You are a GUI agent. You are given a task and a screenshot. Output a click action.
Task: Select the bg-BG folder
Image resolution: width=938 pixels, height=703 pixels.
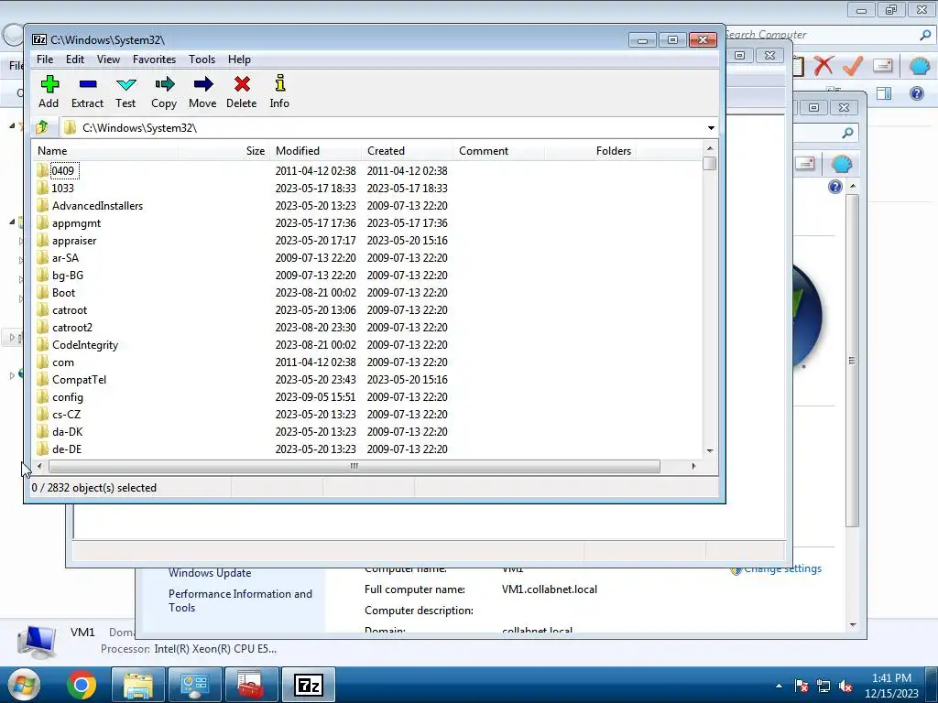click(x=68, y=275)
